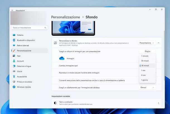Click the Accessibilità figure icon
The image size is (170, 114).
(14, 77)
